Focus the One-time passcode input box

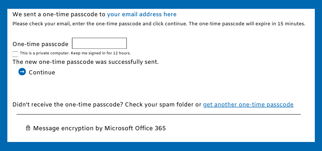pos(99,43)
